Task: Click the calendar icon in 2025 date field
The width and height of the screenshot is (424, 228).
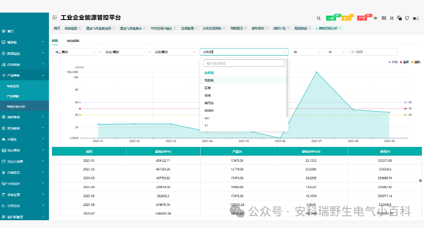Action: 353,52
